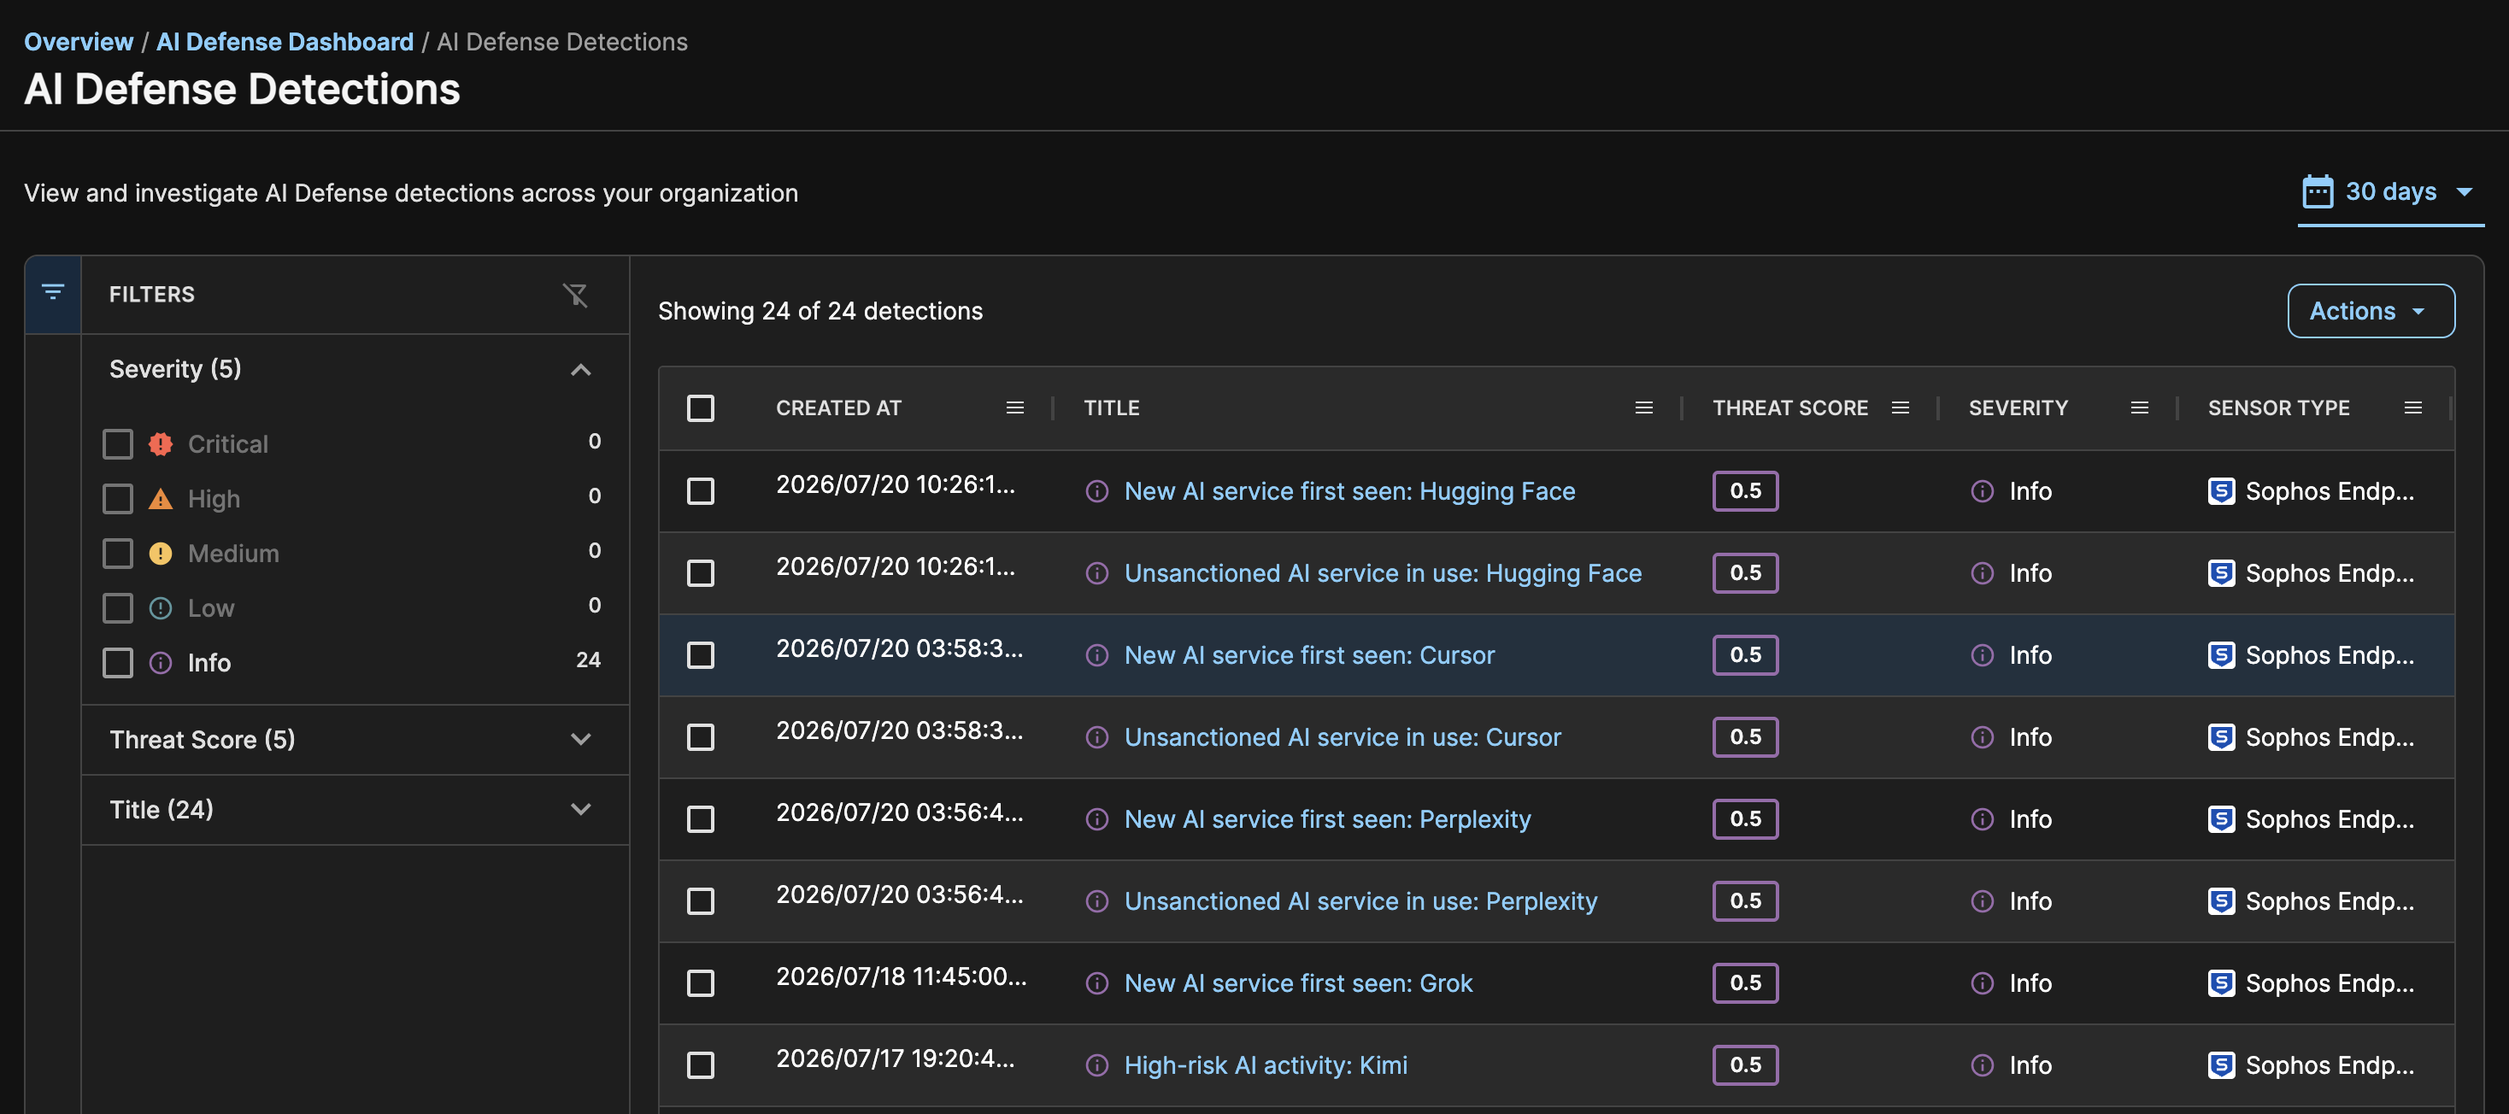Check the Medium severity filter box
2509x1114 pixels.
(118, 553)
